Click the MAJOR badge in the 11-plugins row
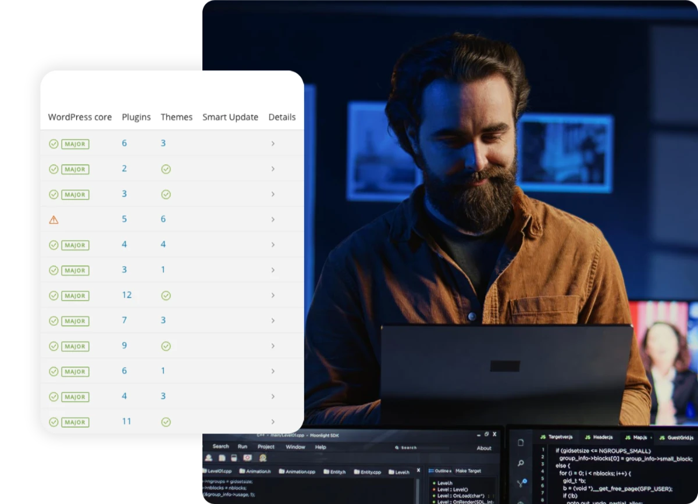This screenshot has width=698, height=504. pos(75,422)
